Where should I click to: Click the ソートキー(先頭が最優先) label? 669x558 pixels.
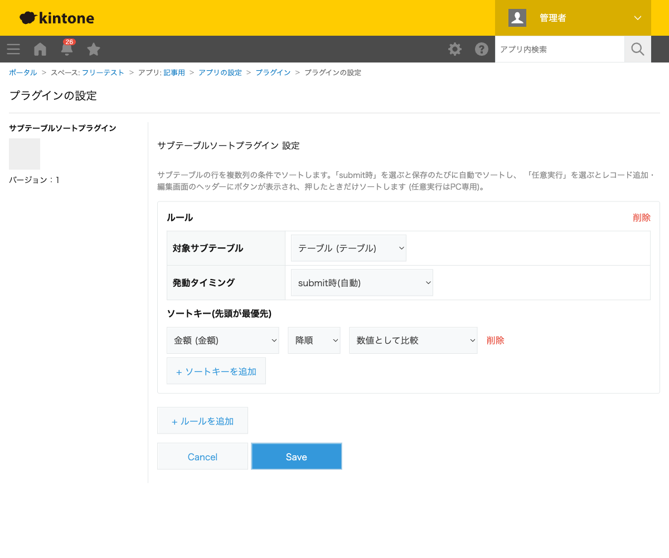coord(219,314)
